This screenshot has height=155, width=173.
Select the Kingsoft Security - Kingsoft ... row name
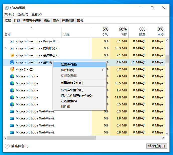[x=37, y=41]
